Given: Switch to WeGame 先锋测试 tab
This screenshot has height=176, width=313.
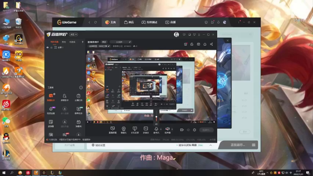Looking at the screenshot, I should (149, 22).
